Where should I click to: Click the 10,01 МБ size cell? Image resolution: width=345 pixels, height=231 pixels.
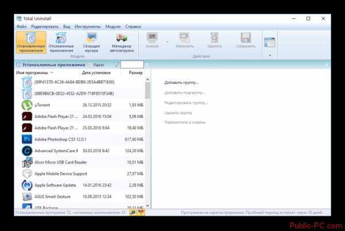tap(135, 162)
